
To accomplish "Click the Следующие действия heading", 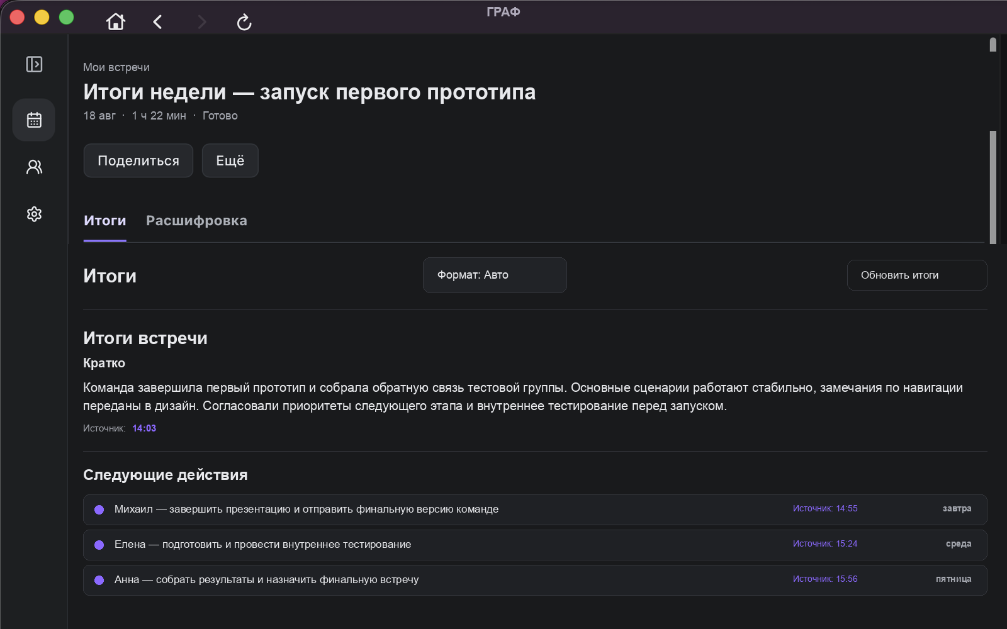I will click(166, 475).
